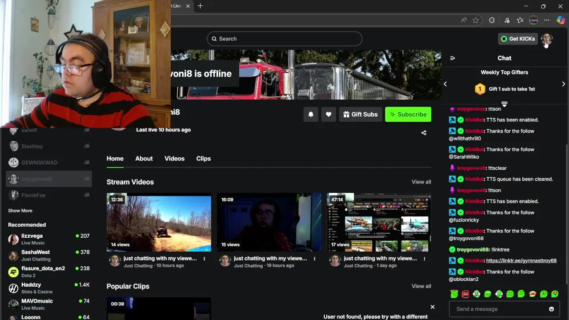
Task: Open the Kick user avatar menu
Action: pyautogui.click(x=547, y=39)
